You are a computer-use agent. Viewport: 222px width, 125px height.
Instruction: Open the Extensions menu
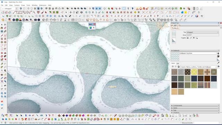[43, 5]
